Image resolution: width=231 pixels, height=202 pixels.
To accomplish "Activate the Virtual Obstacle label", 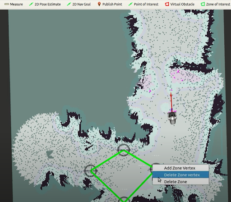I will click(x=182, y=4).
